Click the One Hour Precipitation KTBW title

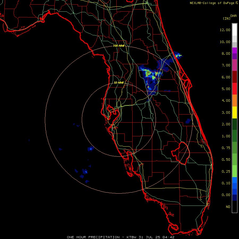(121, 237)
